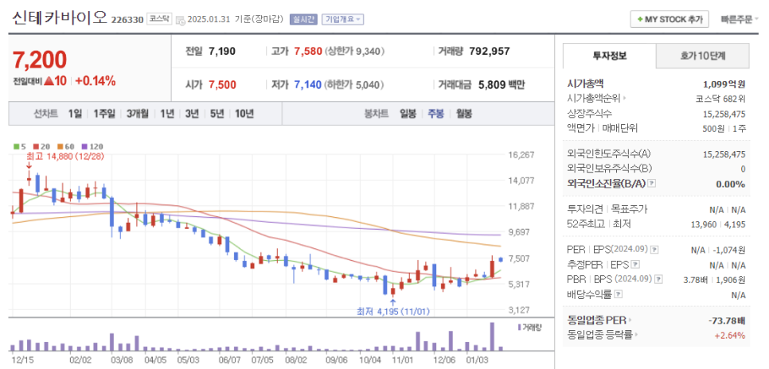Select the 1년 line chart period

point(166,114)
